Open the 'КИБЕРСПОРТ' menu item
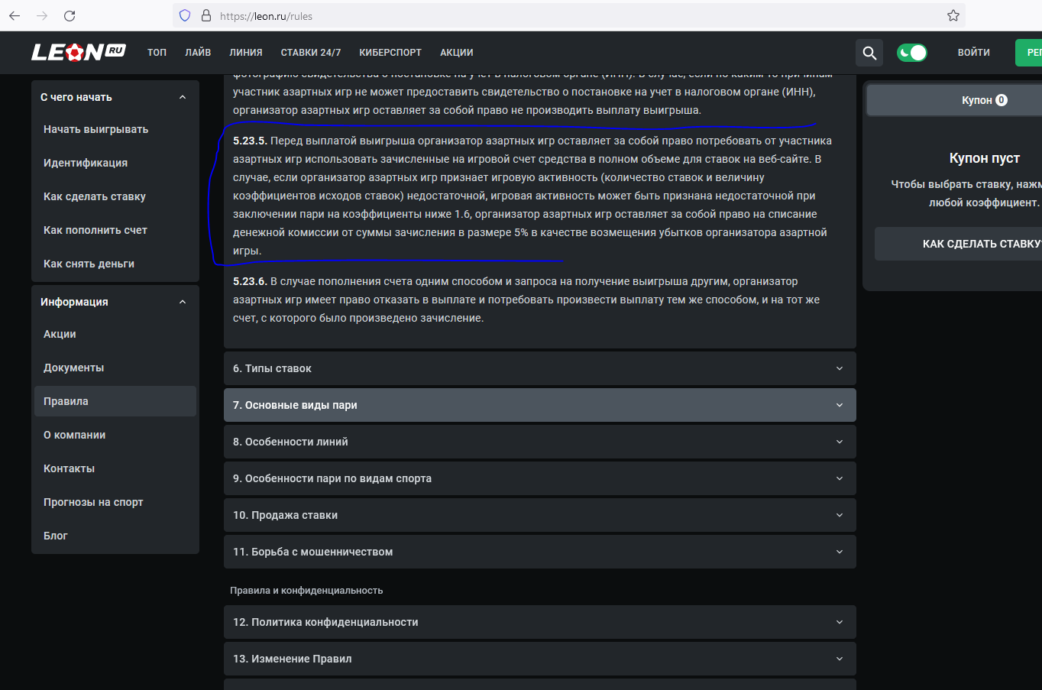Viewport: 1042px width, 690px height. pyautogui.click(x=390, y=53)
